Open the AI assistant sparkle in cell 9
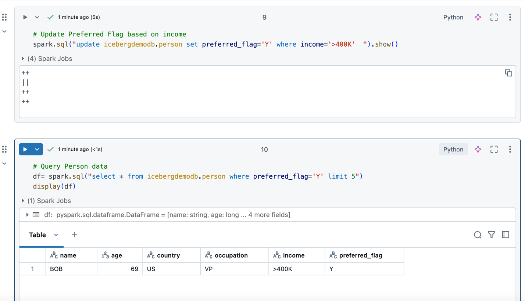Viewport: 525px width, 301px height. 478,17
